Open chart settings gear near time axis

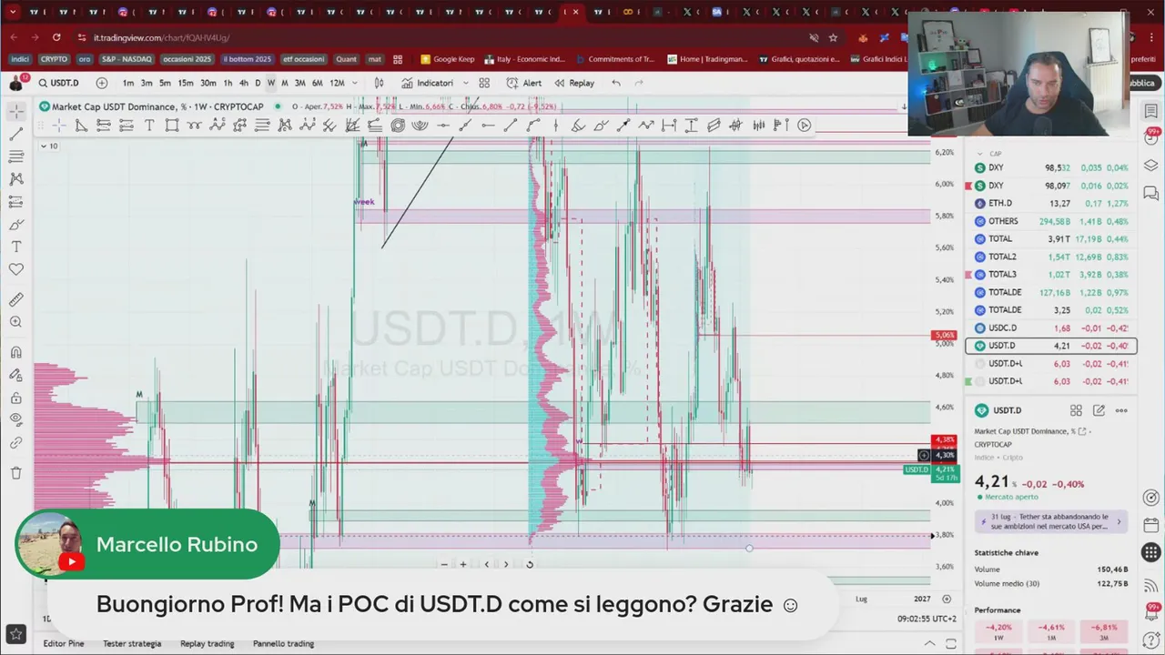coord(947,599)
